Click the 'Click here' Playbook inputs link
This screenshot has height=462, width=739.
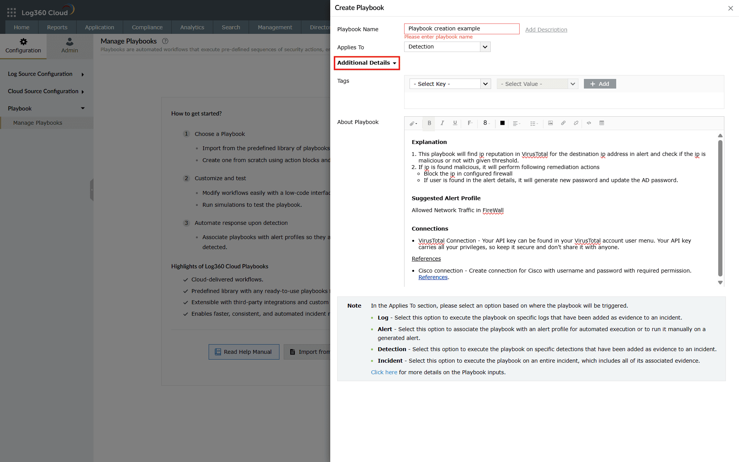click(384, 372)
